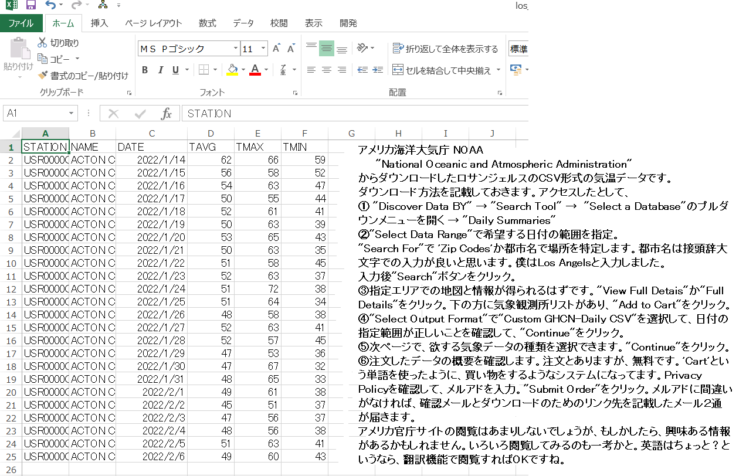
Task: Align text to bottom of cell
Action: click(342, 49)
